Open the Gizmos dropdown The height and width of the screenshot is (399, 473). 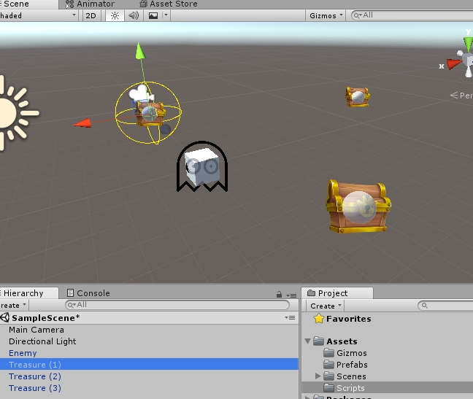tap(326, 15)
